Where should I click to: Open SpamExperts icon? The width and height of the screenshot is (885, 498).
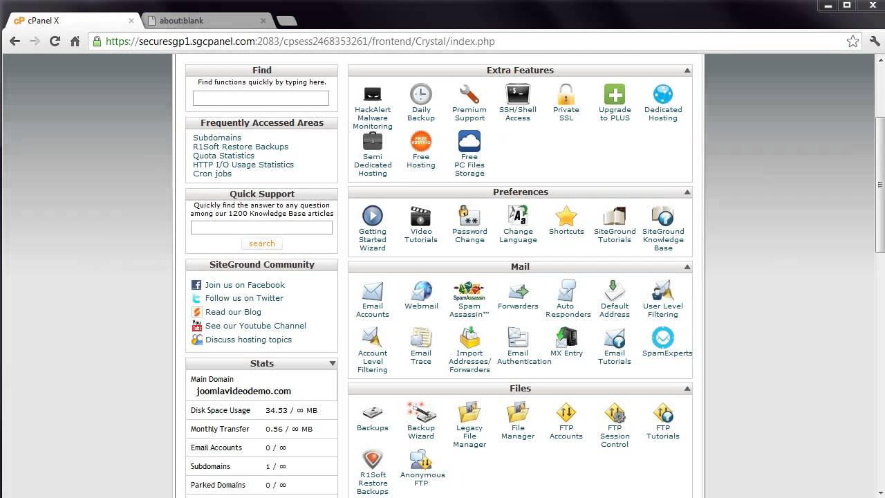click(x=663, y=338)
